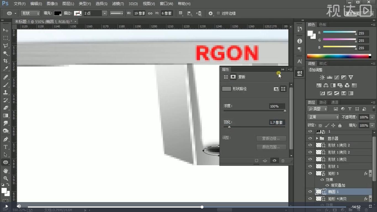This screenshot has width=377, height=212.
Task: Select the Crop tool
Action: click(6, 61)
